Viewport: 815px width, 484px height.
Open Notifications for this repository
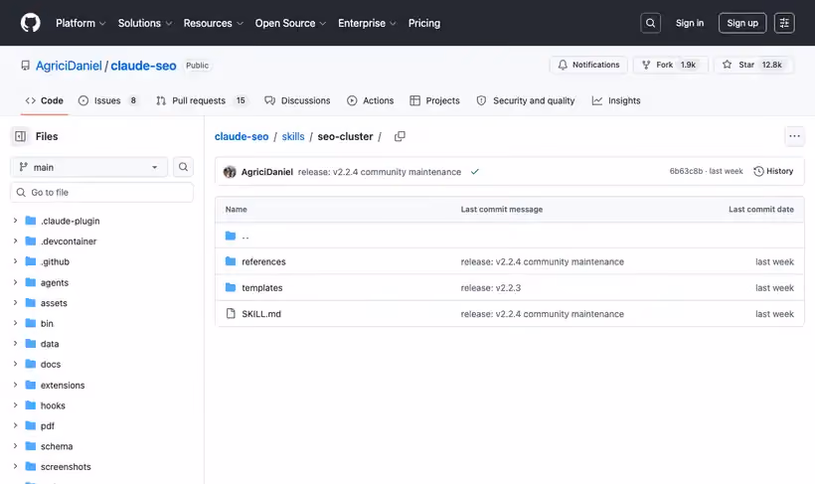pyautogui.click(x=588, y=65)
